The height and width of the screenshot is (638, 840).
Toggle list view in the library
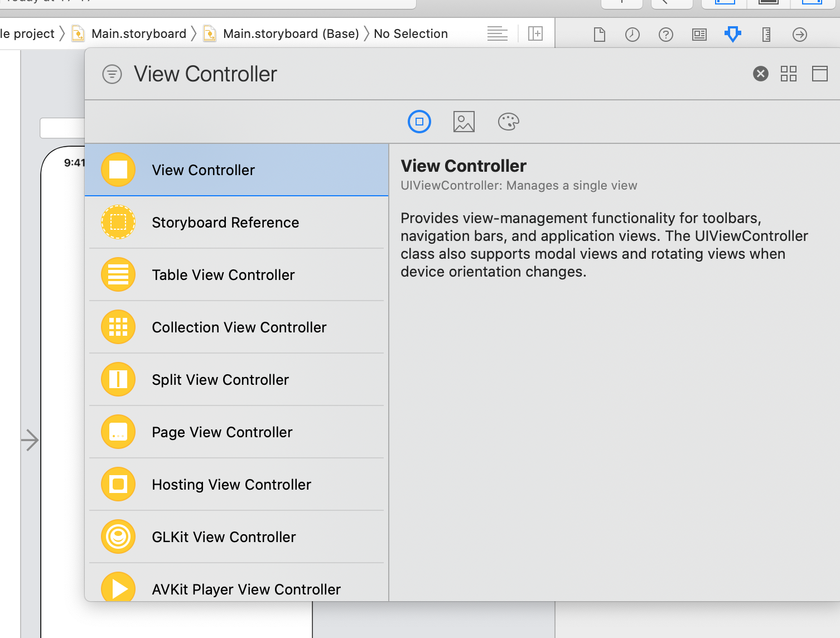point(819,73)
